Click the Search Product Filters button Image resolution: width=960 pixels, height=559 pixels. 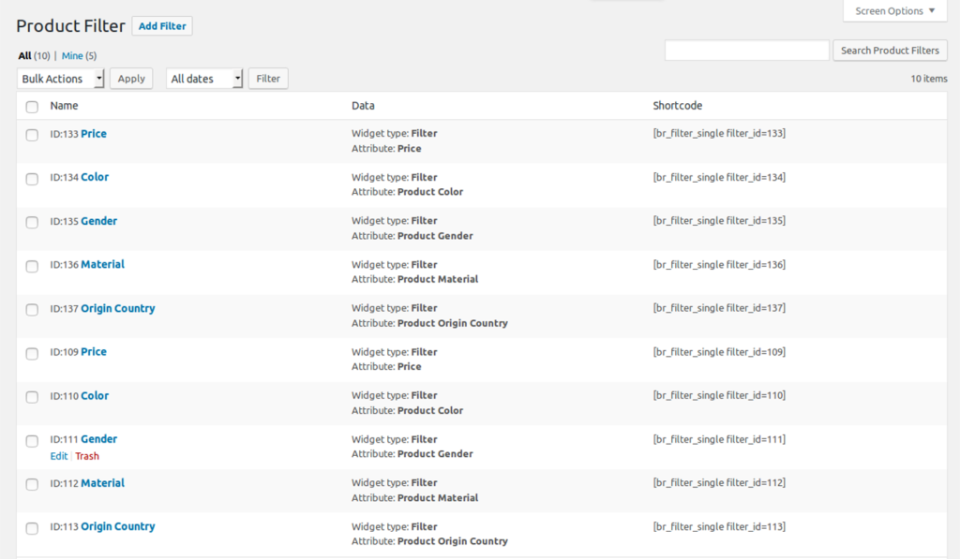point(890,51)
